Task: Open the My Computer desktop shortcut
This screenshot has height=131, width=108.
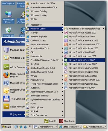Action: click(x=8, y=4)
